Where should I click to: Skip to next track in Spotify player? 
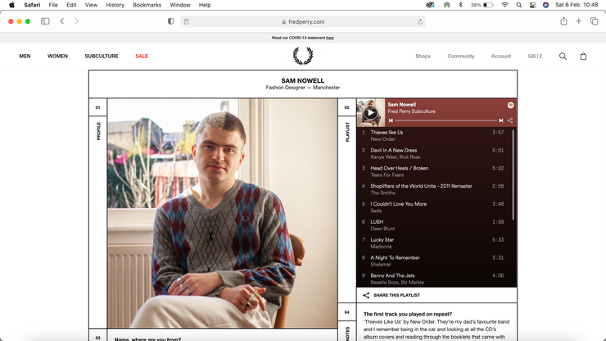(x=501, y=120)
